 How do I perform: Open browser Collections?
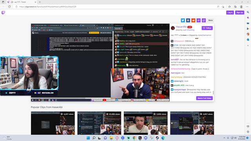point(235,7)
